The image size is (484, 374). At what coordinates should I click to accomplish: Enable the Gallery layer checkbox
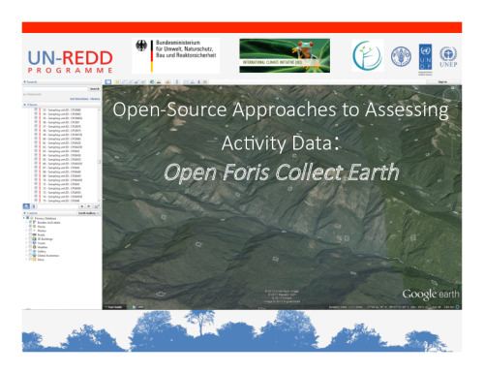click(30, 251)
